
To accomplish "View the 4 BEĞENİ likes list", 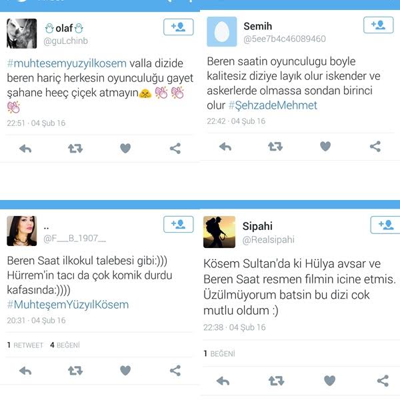I will (65, 345).
